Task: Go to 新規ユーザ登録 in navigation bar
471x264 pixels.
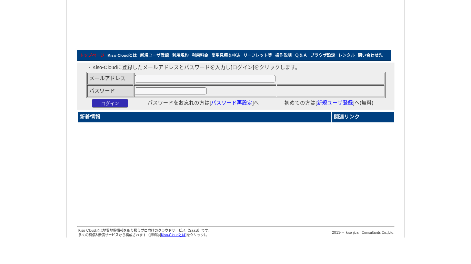Action: (x=154, y=55)
